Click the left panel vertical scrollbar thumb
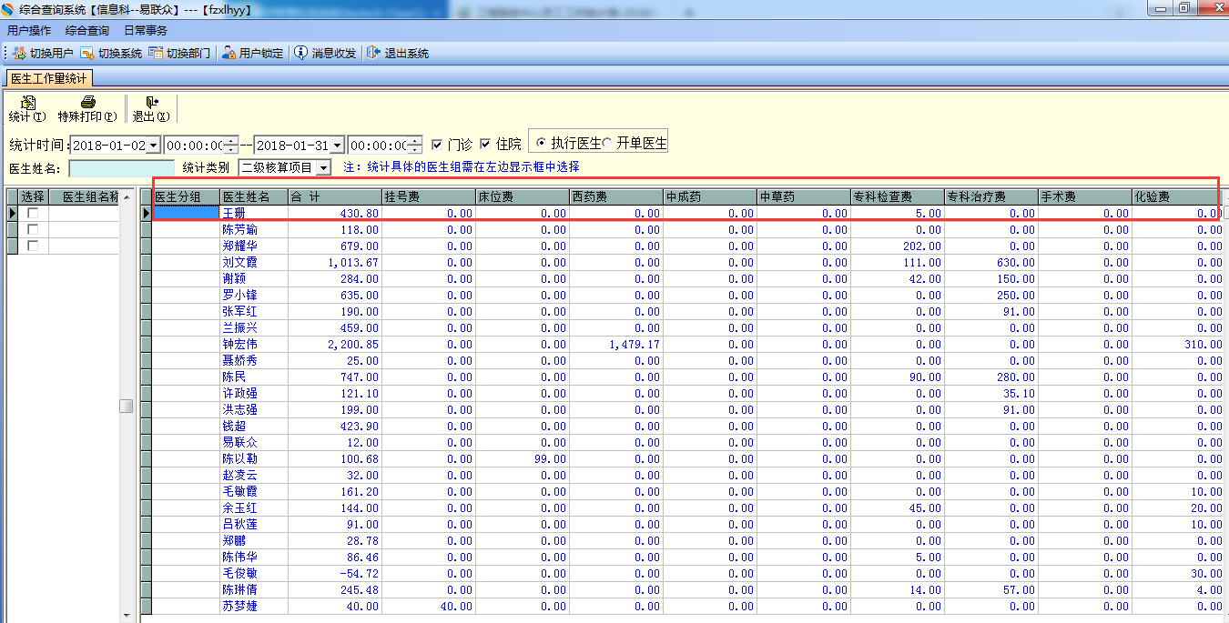The height and width of the screenshot is (623, 1229). (127, 406)
